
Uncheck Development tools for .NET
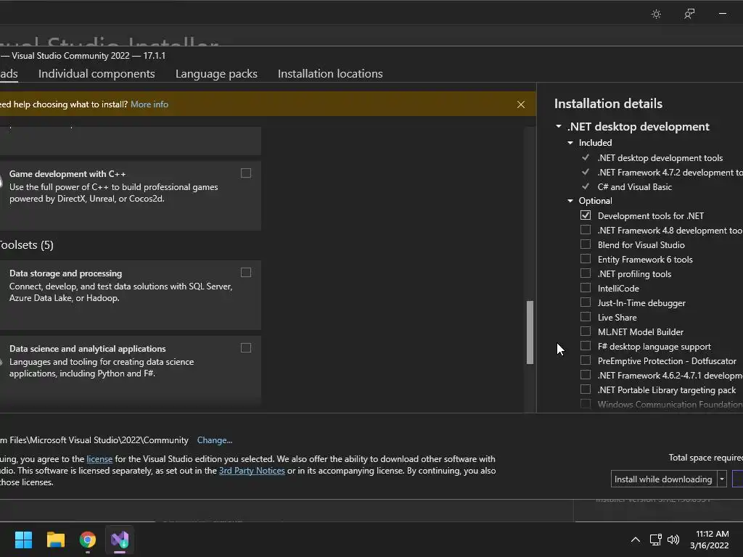[x=586, y=215]
